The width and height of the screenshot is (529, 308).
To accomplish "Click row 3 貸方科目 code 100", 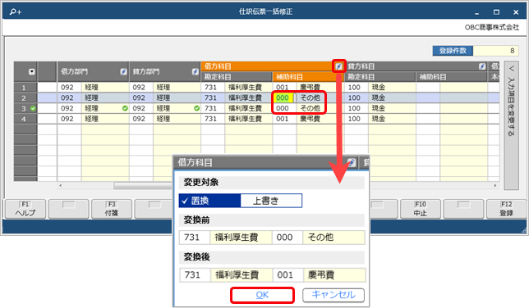I will [356, 108].
